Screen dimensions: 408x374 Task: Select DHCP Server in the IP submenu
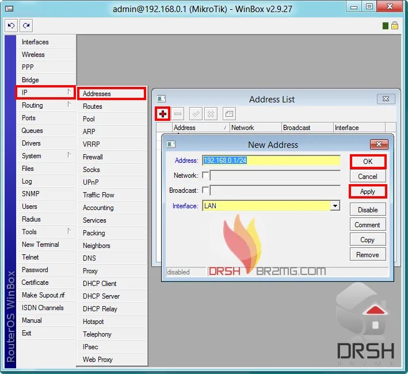click(x=112, y=296)
